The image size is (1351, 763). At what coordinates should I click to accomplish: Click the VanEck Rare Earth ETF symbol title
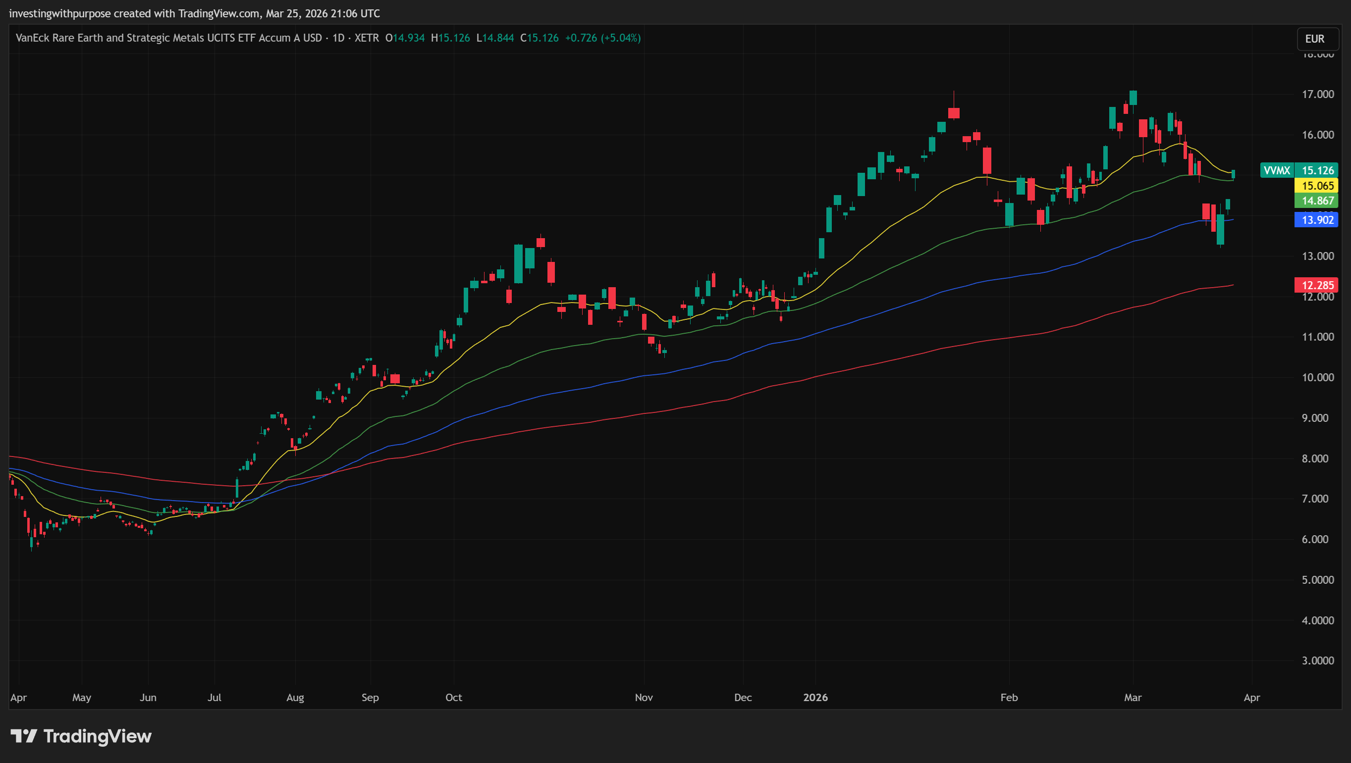tap(168, 38)
